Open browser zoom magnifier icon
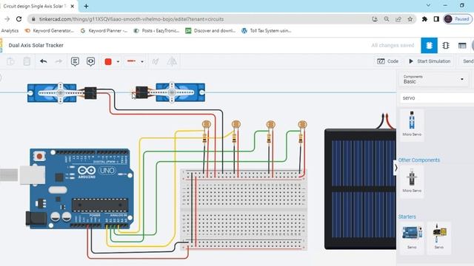This screenshot has height=266, width=474. coord(387,19)
